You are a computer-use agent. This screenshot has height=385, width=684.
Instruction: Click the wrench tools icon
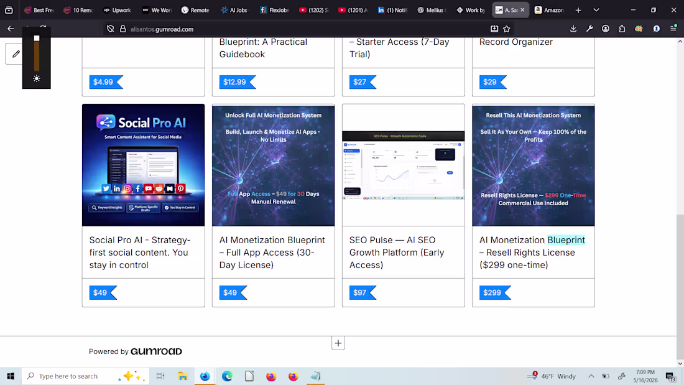589,29
